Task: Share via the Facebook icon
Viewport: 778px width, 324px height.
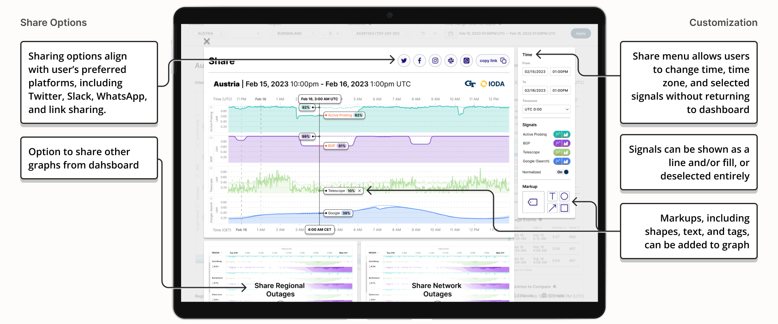Action: click(419, 61)
